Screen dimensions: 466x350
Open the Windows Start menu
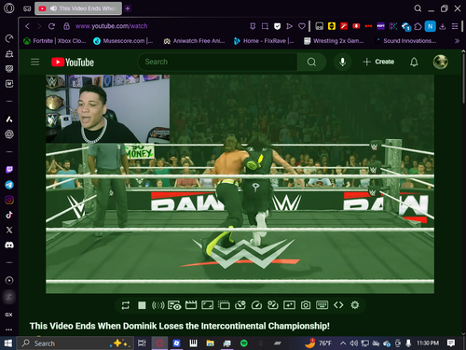coord(8,343)
